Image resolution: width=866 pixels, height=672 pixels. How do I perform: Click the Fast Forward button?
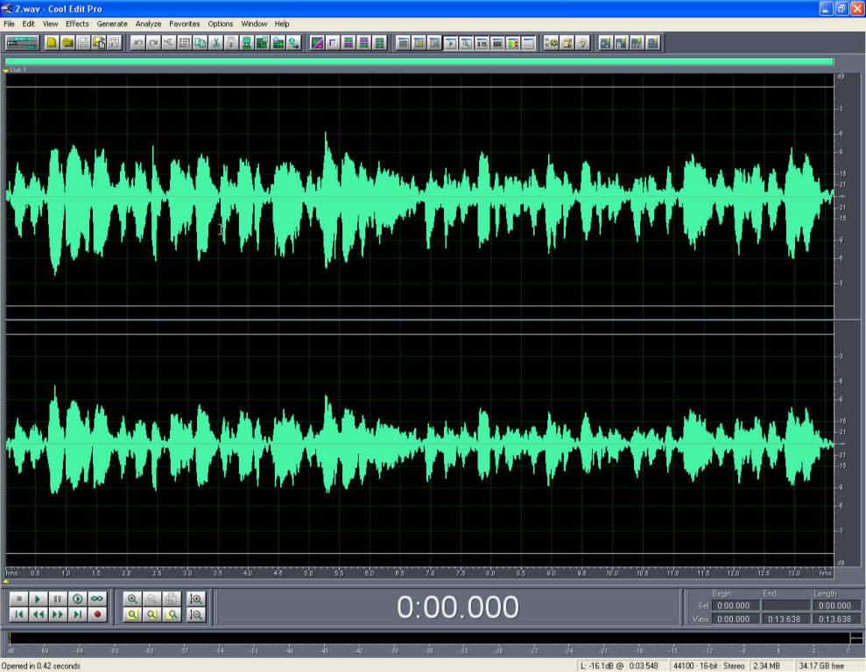coord(58,615)
